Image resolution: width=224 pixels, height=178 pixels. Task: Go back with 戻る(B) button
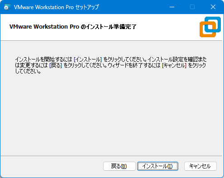tap(119, 166)
